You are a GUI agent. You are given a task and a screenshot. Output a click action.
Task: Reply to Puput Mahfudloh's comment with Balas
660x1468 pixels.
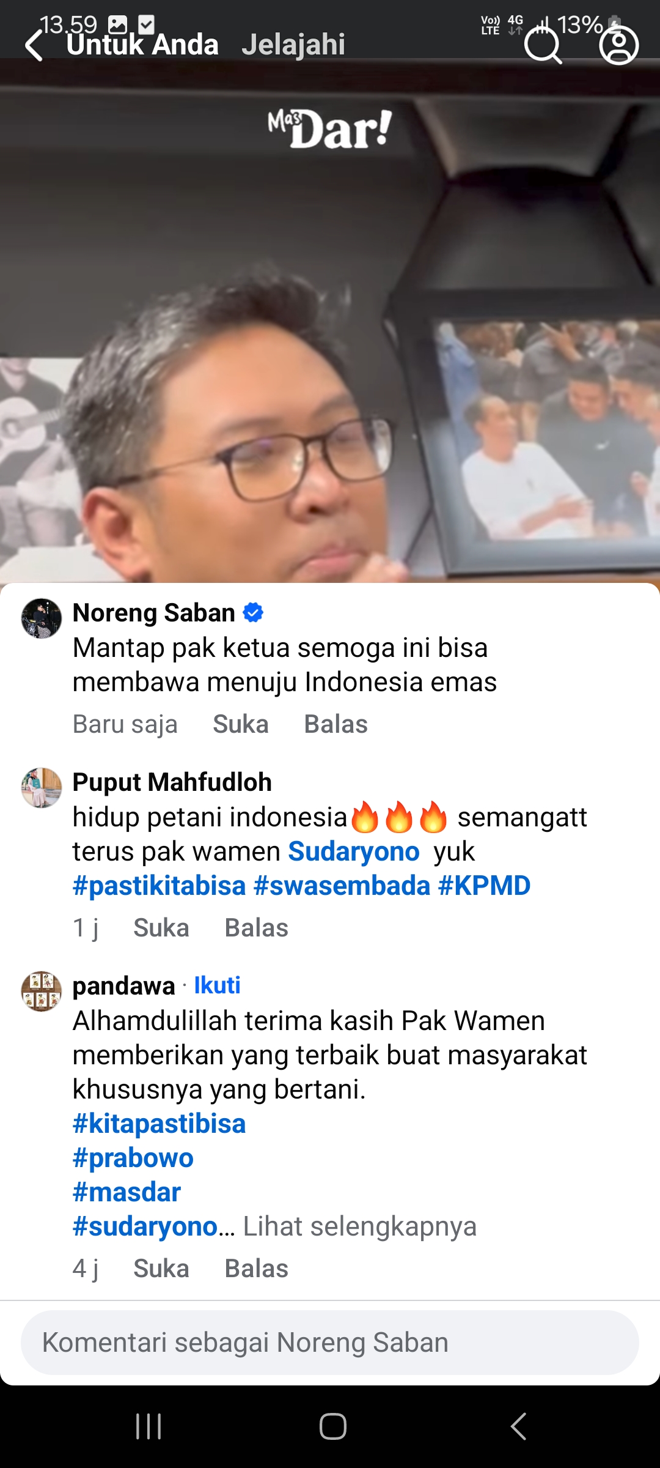point(257,928)
